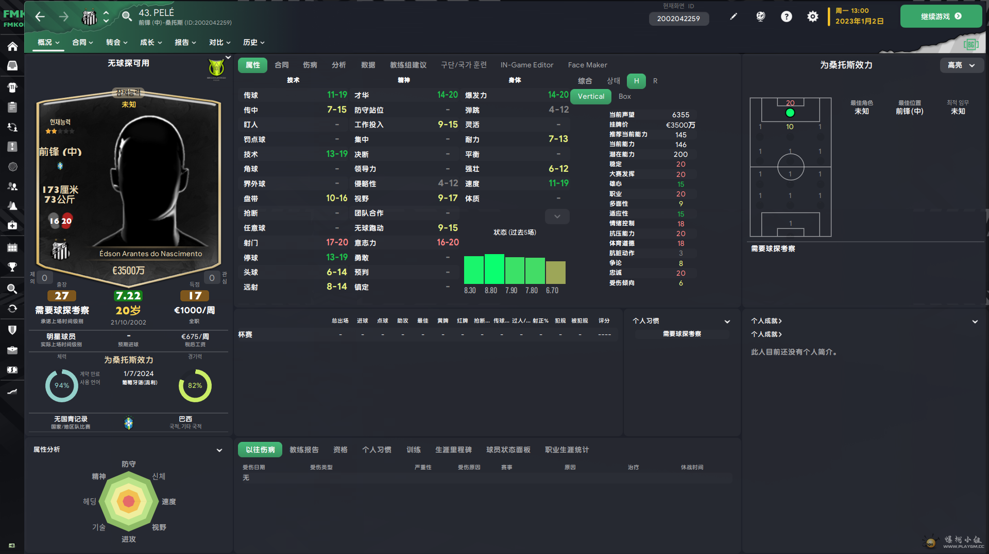Open the briefcase boardroom icon
This screenshot has height=554, width=989.
coord(12,350)
